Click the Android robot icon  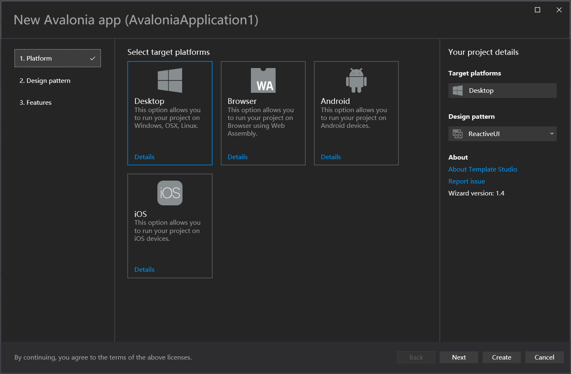pyautogui.click(x=356, y=80)
